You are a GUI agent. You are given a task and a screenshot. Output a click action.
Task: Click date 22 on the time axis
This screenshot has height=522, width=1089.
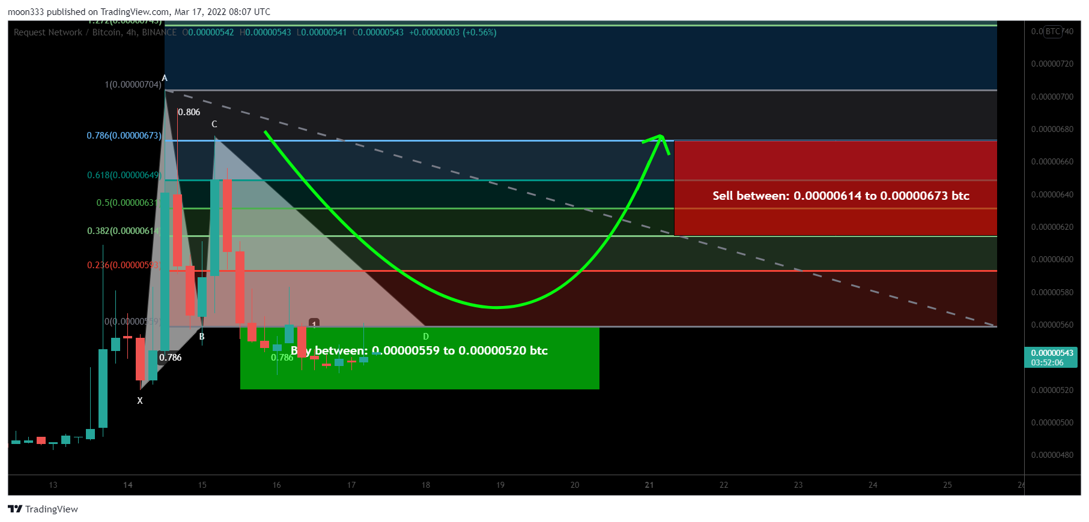coord(724,485)
